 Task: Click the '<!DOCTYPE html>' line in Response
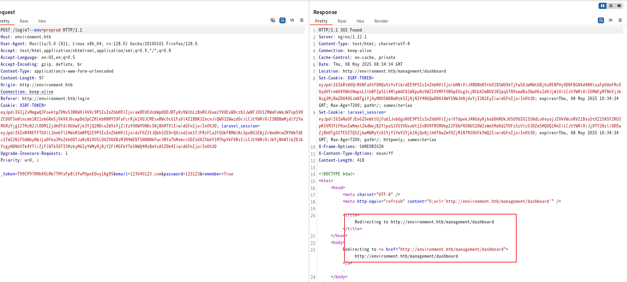337,174
